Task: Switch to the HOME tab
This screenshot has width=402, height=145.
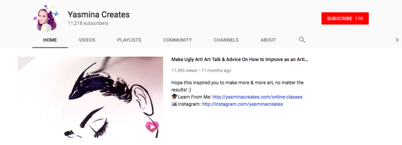Action: pyautogui.click(x=50, y=40)
